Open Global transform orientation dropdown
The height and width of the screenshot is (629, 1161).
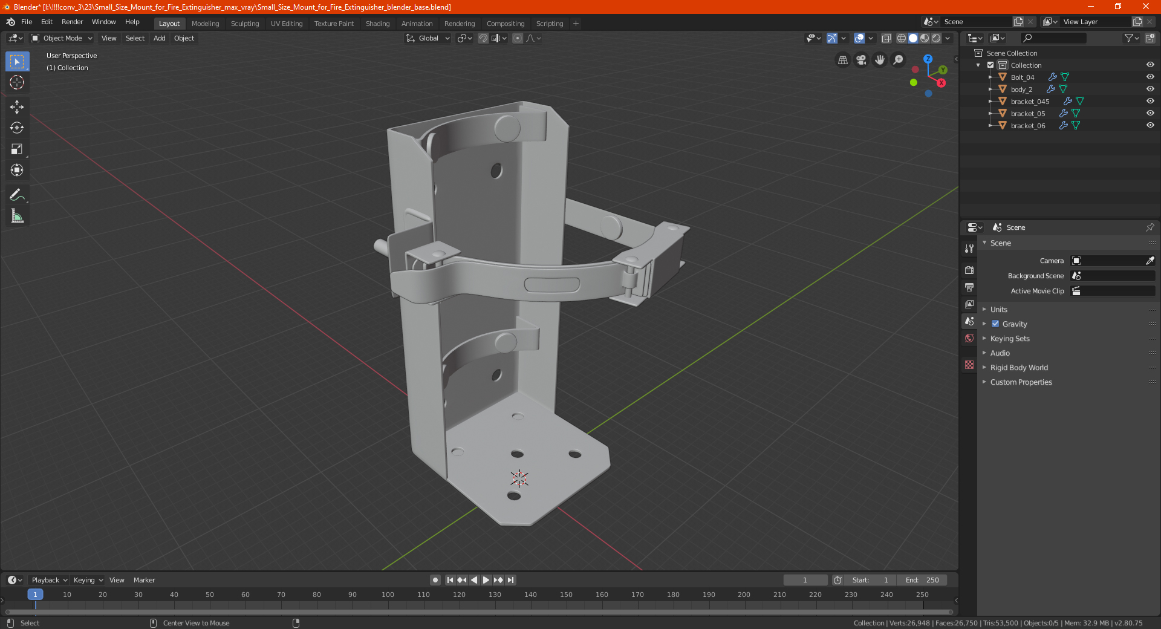tap(428, 38)
